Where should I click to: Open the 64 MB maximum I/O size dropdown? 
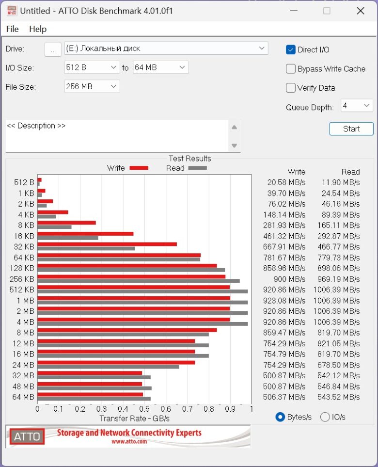161,67
